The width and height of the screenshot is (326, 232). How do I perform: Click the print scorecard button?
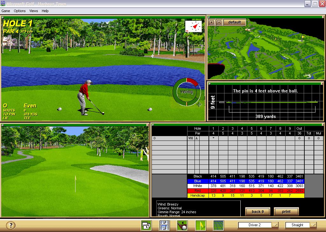286,212
